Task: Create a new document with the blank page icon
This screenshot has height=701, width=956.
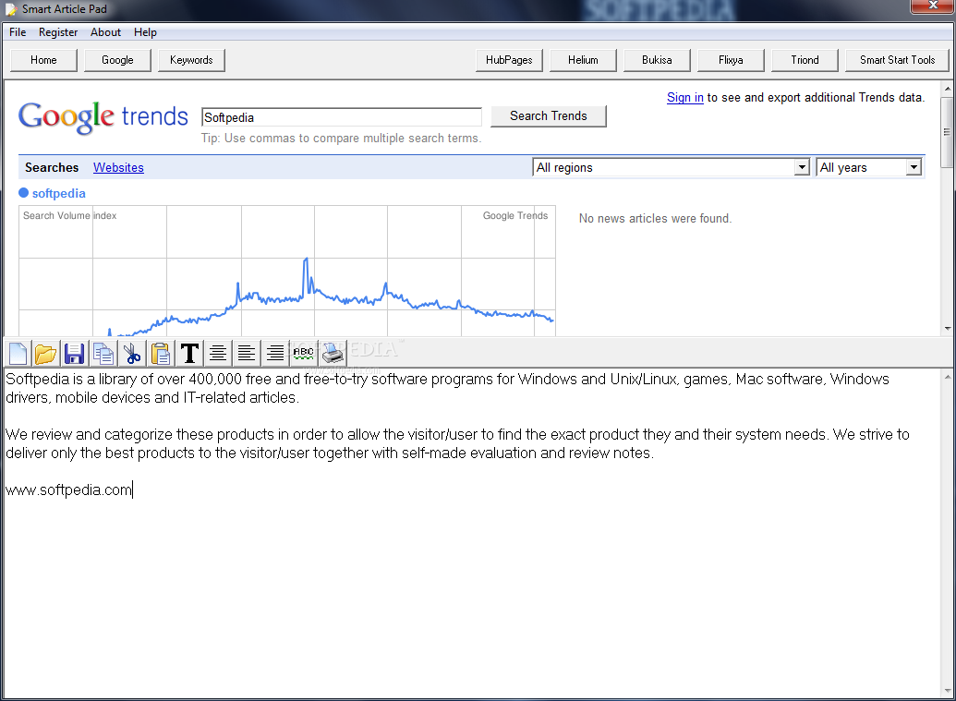Action: tap(18, 353)
